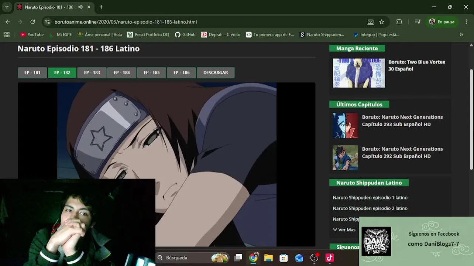Open the tab search dropdown arrow
The image size is (474, 266).
(x=7, y=7)
